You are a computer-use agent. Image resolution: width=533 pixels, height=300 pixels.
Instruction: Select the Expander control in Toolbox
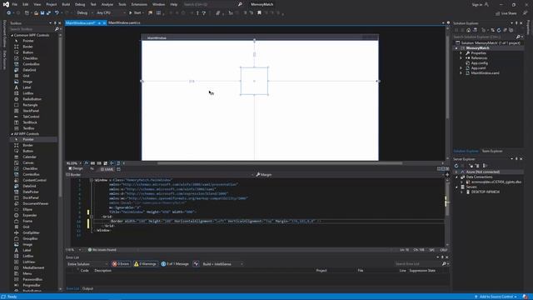point(30,215)
